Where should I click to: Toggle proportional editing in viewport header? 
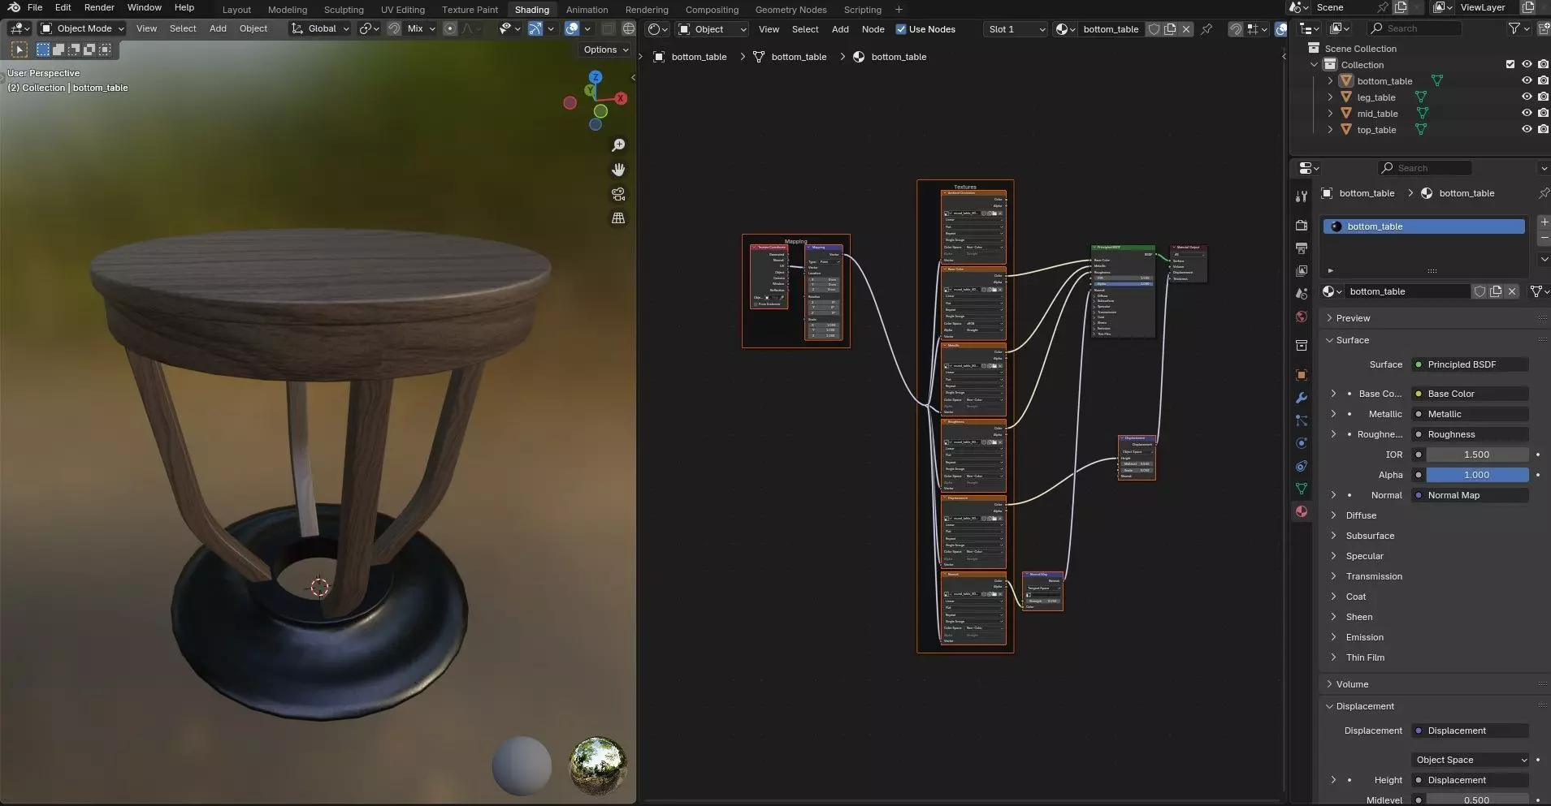(450, 28)
